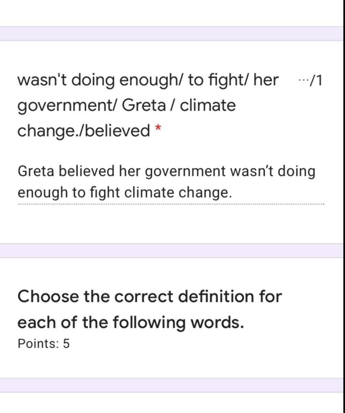Click the dotted underline below the answer
This screenshot has height=413, width=345.
(171, 204)
